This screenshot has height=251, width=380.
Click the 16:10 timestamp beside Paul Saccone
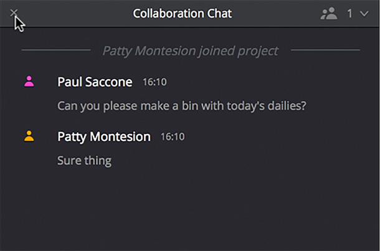154,81
